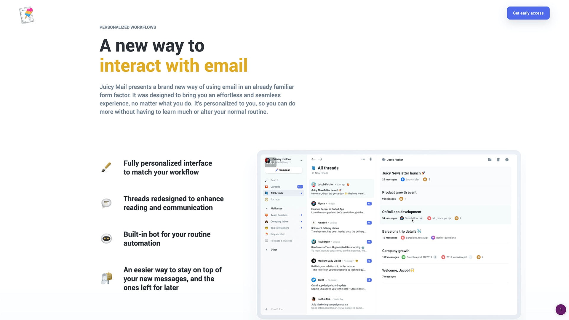The width and height of the screenshot is (569, 320).
Task: Click the back navigation arrow
Action: tap(313, 159)
